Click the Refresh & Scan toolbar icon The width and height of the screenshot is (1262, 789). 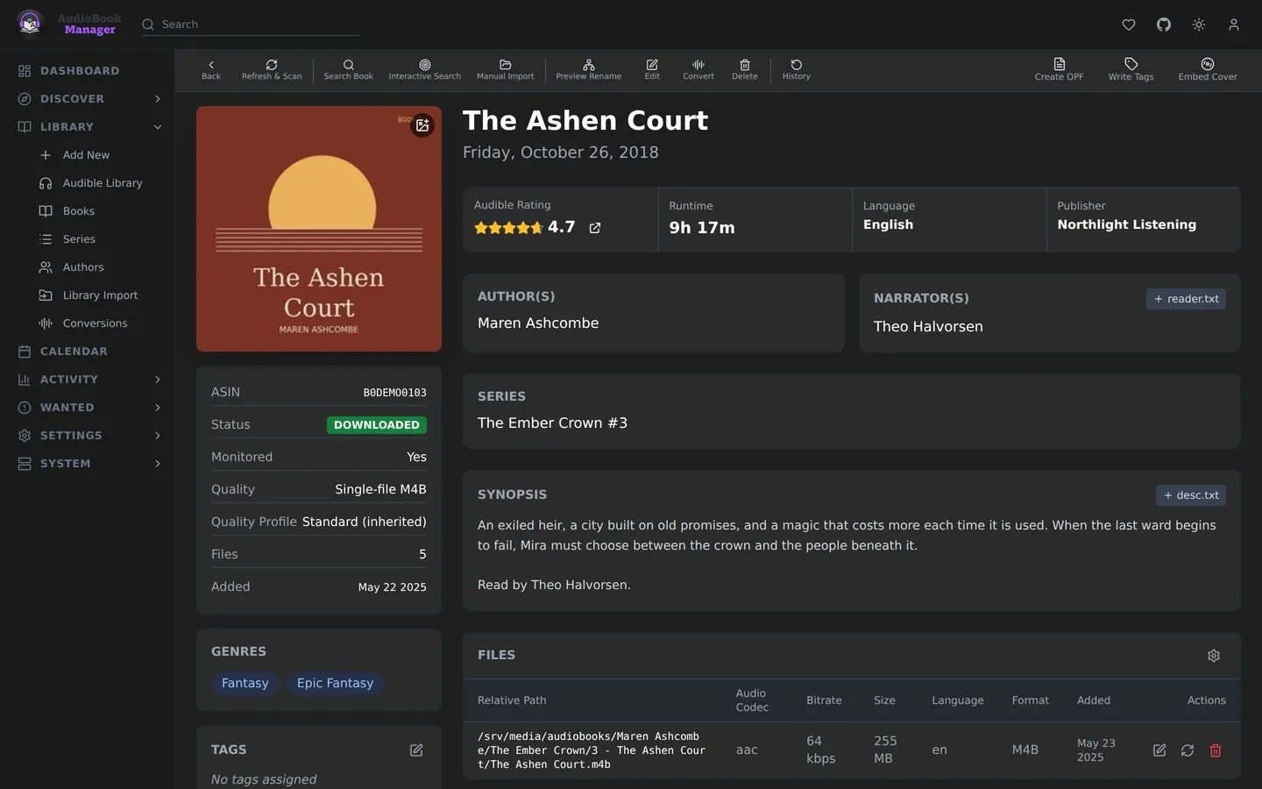pos(272,70)
